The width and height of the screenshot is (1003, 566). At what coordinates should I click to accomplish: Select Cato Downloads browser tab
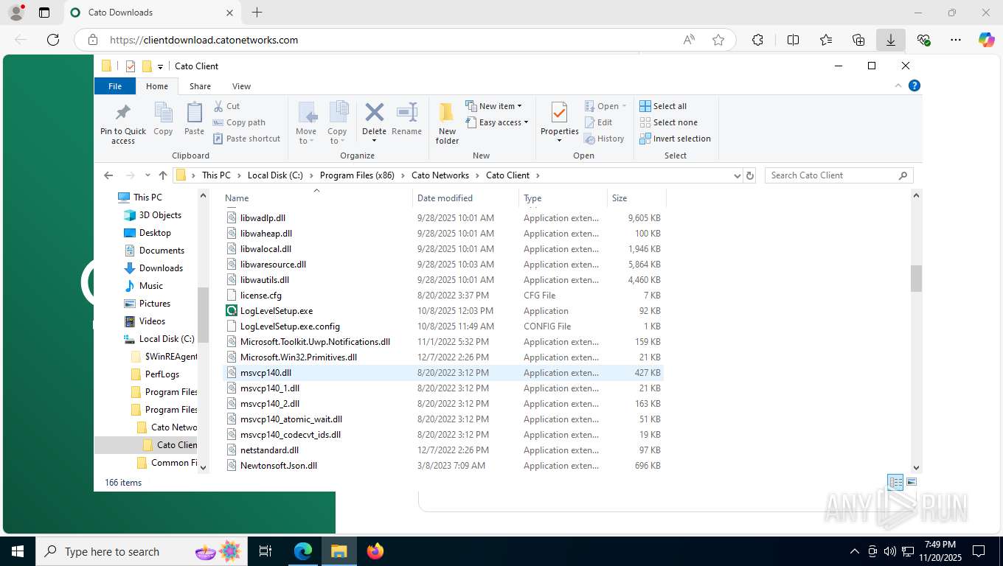tap(152, 13)
